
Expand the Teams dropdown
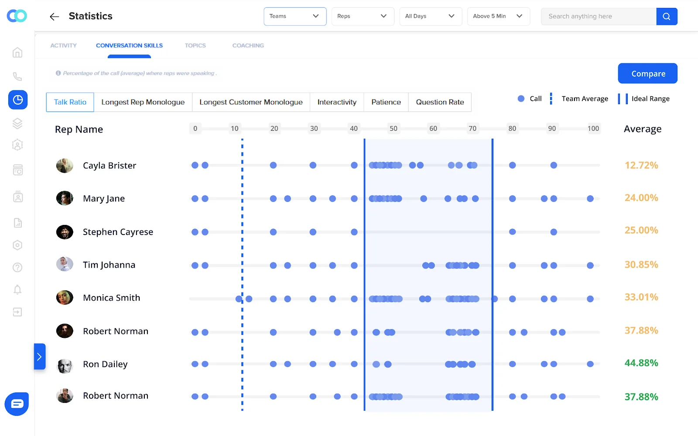pyautogui.click(x=295, y=17)
